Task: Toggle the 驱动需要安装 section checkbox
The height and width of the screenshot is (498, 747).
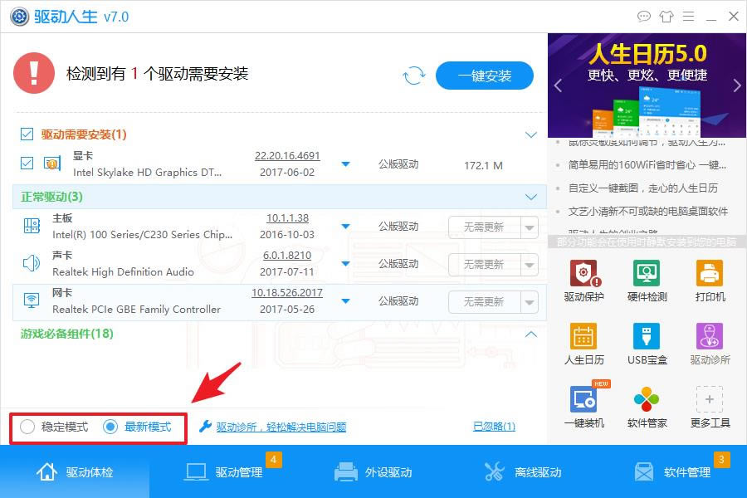Action: tap(27, 134)
